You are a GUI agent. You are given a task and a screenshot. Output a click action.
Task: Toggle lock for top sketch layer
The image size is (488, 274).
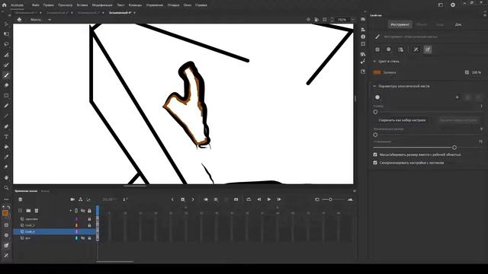(89, 219)
